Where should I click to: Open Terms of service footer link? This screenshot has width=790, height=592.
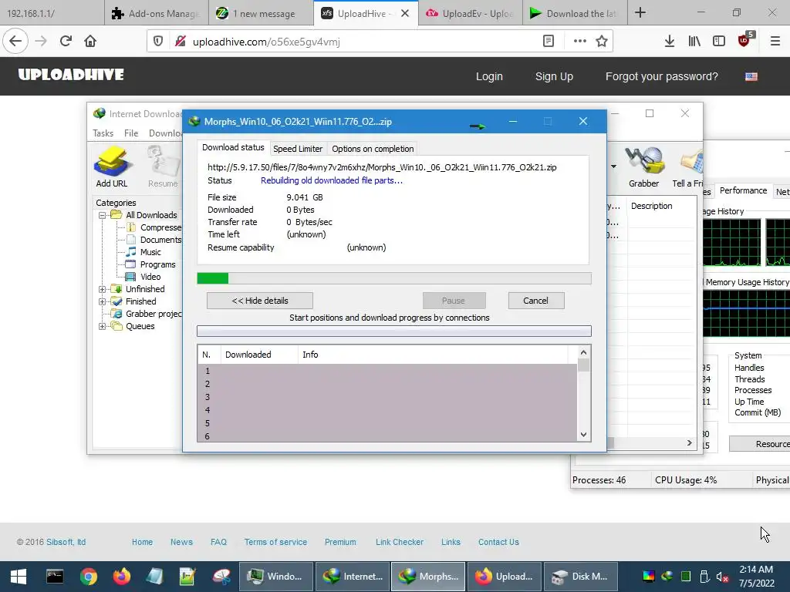pyautogui.click(x=275, y=542)
